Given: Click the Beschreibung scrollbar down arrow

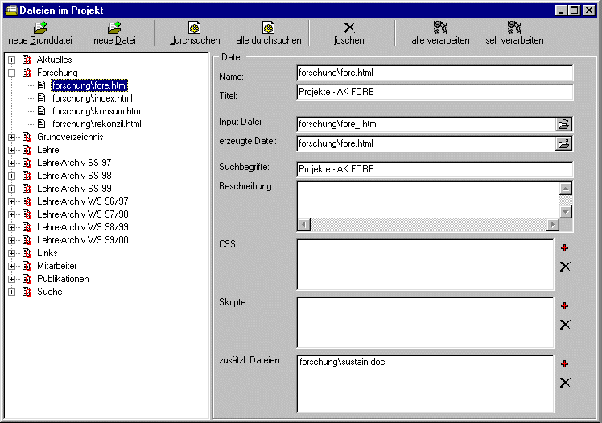Looking at the screenshot, I should coord(566,212).
